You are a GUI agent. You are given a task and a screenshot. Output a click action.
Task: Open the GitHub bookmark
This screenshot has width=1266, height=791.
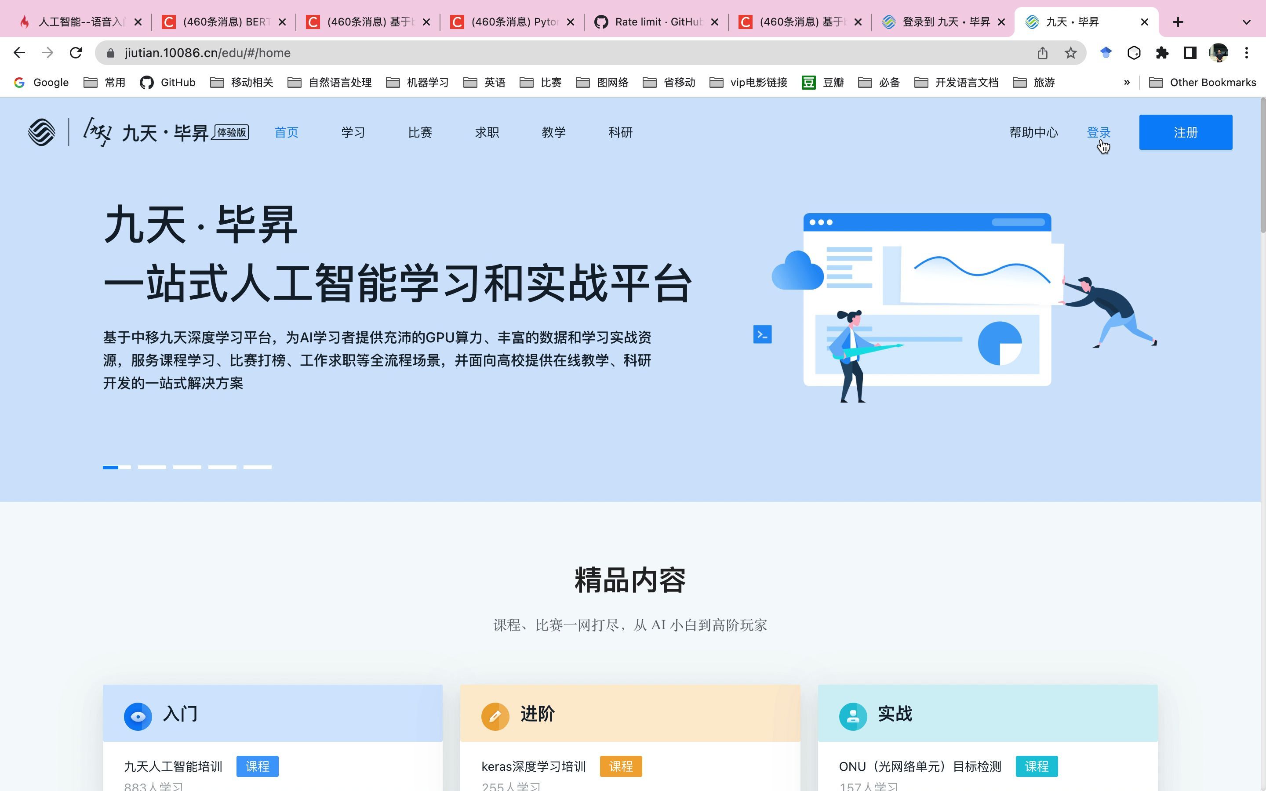(x=168, y=82)
